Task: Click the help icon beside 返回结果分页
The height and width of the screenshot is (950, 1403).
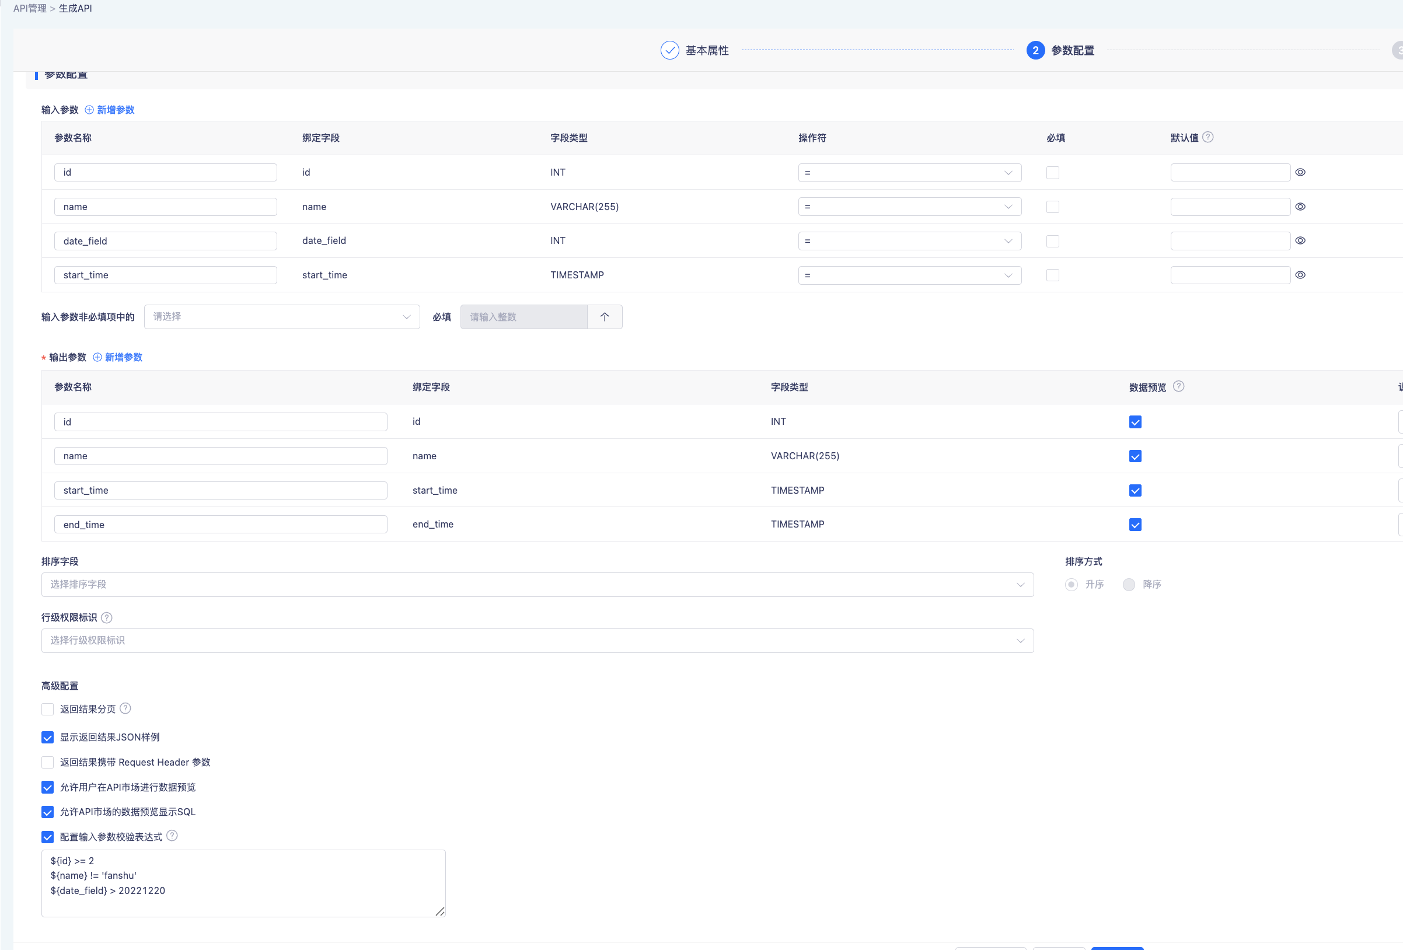Action: pyautogui.click(x=125, y=708)
